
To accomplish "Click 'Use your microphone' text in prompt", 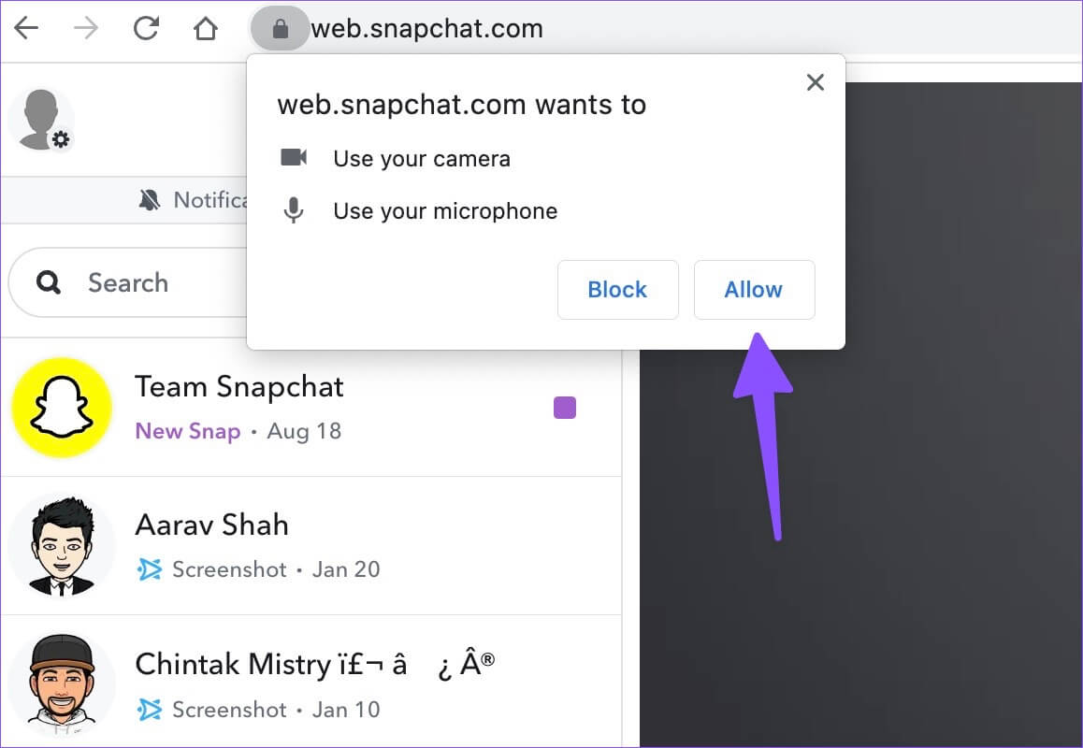I will pyautogui.click(x=445, y=210).
